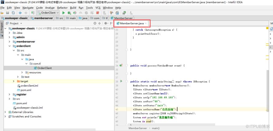Open the OrderClient run configuration dropdown
273x131 pixels.
pyautogui.click(x=48, y=13)
